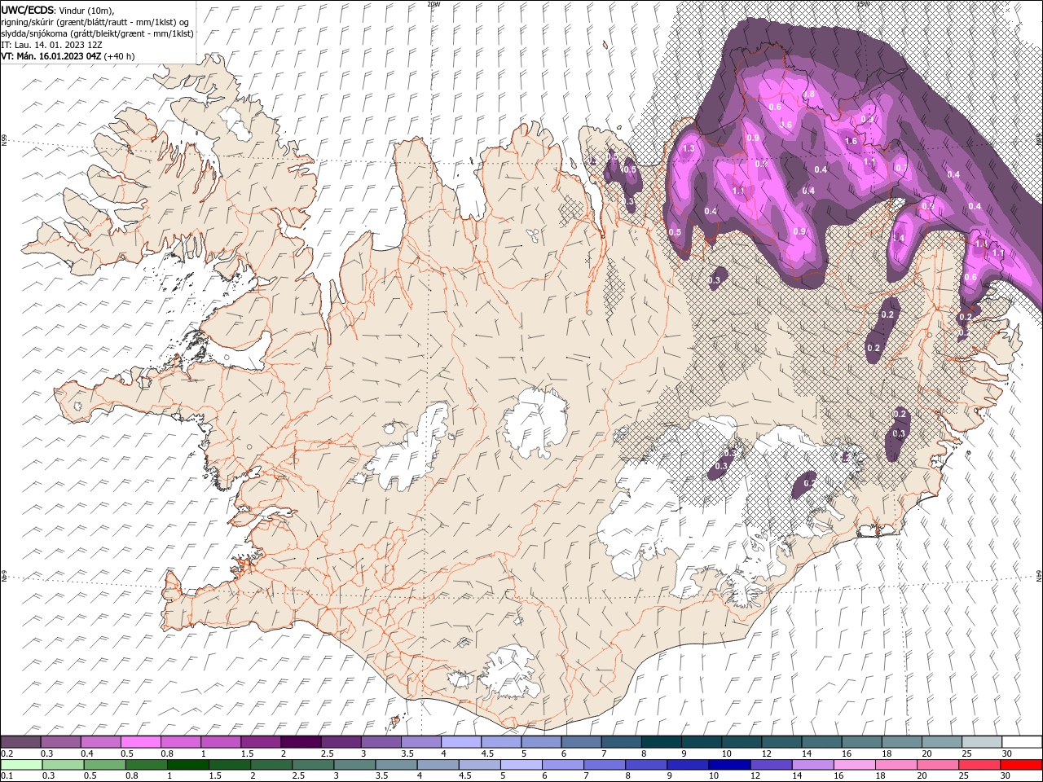
Task: Click the '15W' longitude label at top
Action: (863, 4)
